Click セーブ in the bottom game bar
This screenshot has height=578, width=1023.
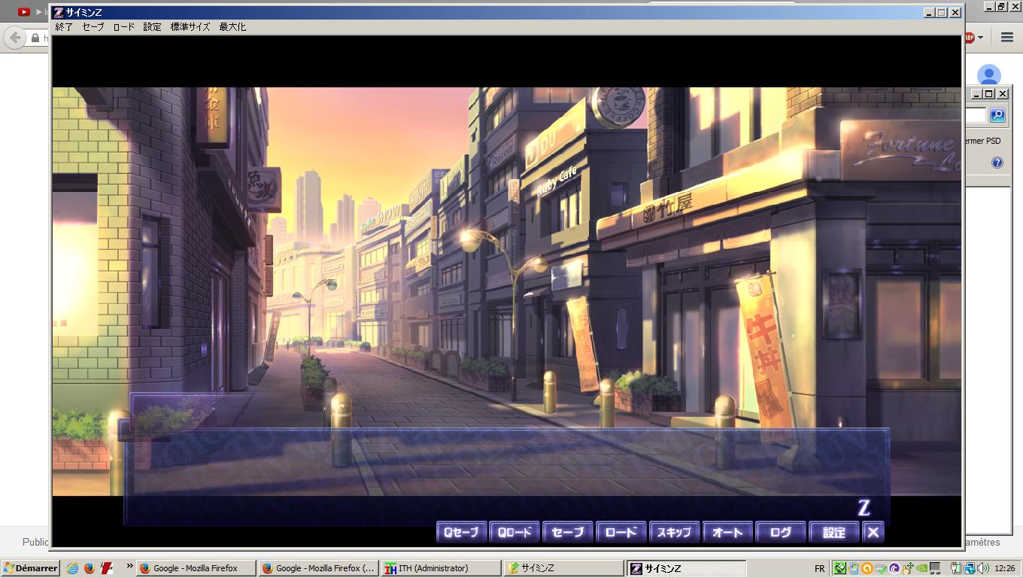[x=568, y=532]
